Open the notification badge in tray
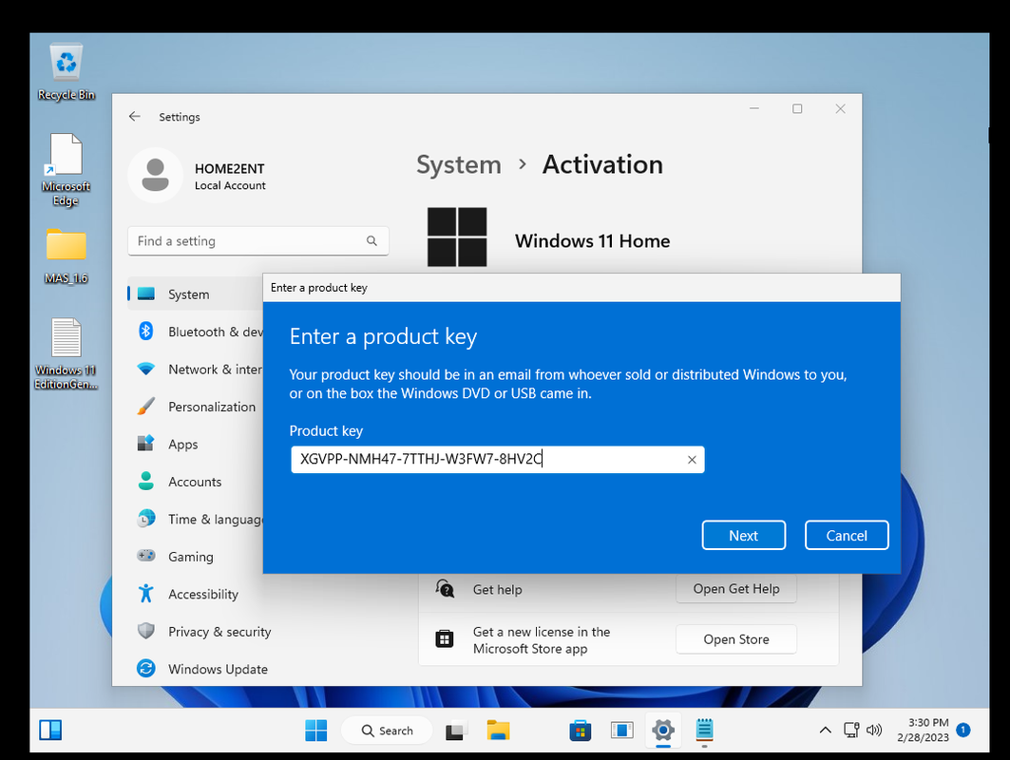 click(963, 731)
